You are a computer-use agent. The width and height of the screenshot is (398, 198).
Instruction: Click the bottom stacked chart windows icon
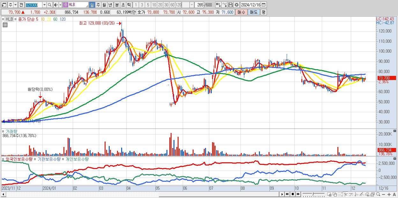(373, 194)
